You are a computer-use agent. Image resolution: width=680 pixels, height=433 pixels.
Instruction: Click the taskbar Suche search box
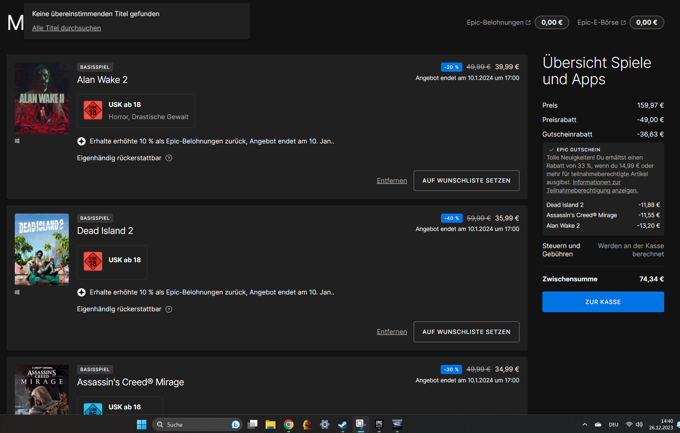[197, 424]
